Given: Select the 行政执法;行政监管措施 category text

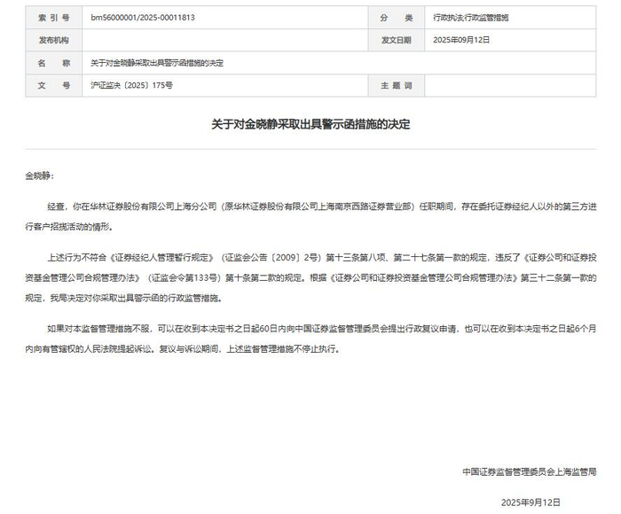Looking at the screenshot, I should tap(470, 18).
